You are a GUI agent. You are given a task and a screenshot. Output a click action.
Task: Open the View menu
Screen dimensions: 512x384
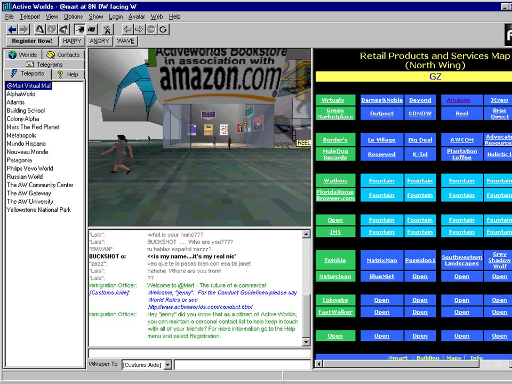(x=52, y=17)
